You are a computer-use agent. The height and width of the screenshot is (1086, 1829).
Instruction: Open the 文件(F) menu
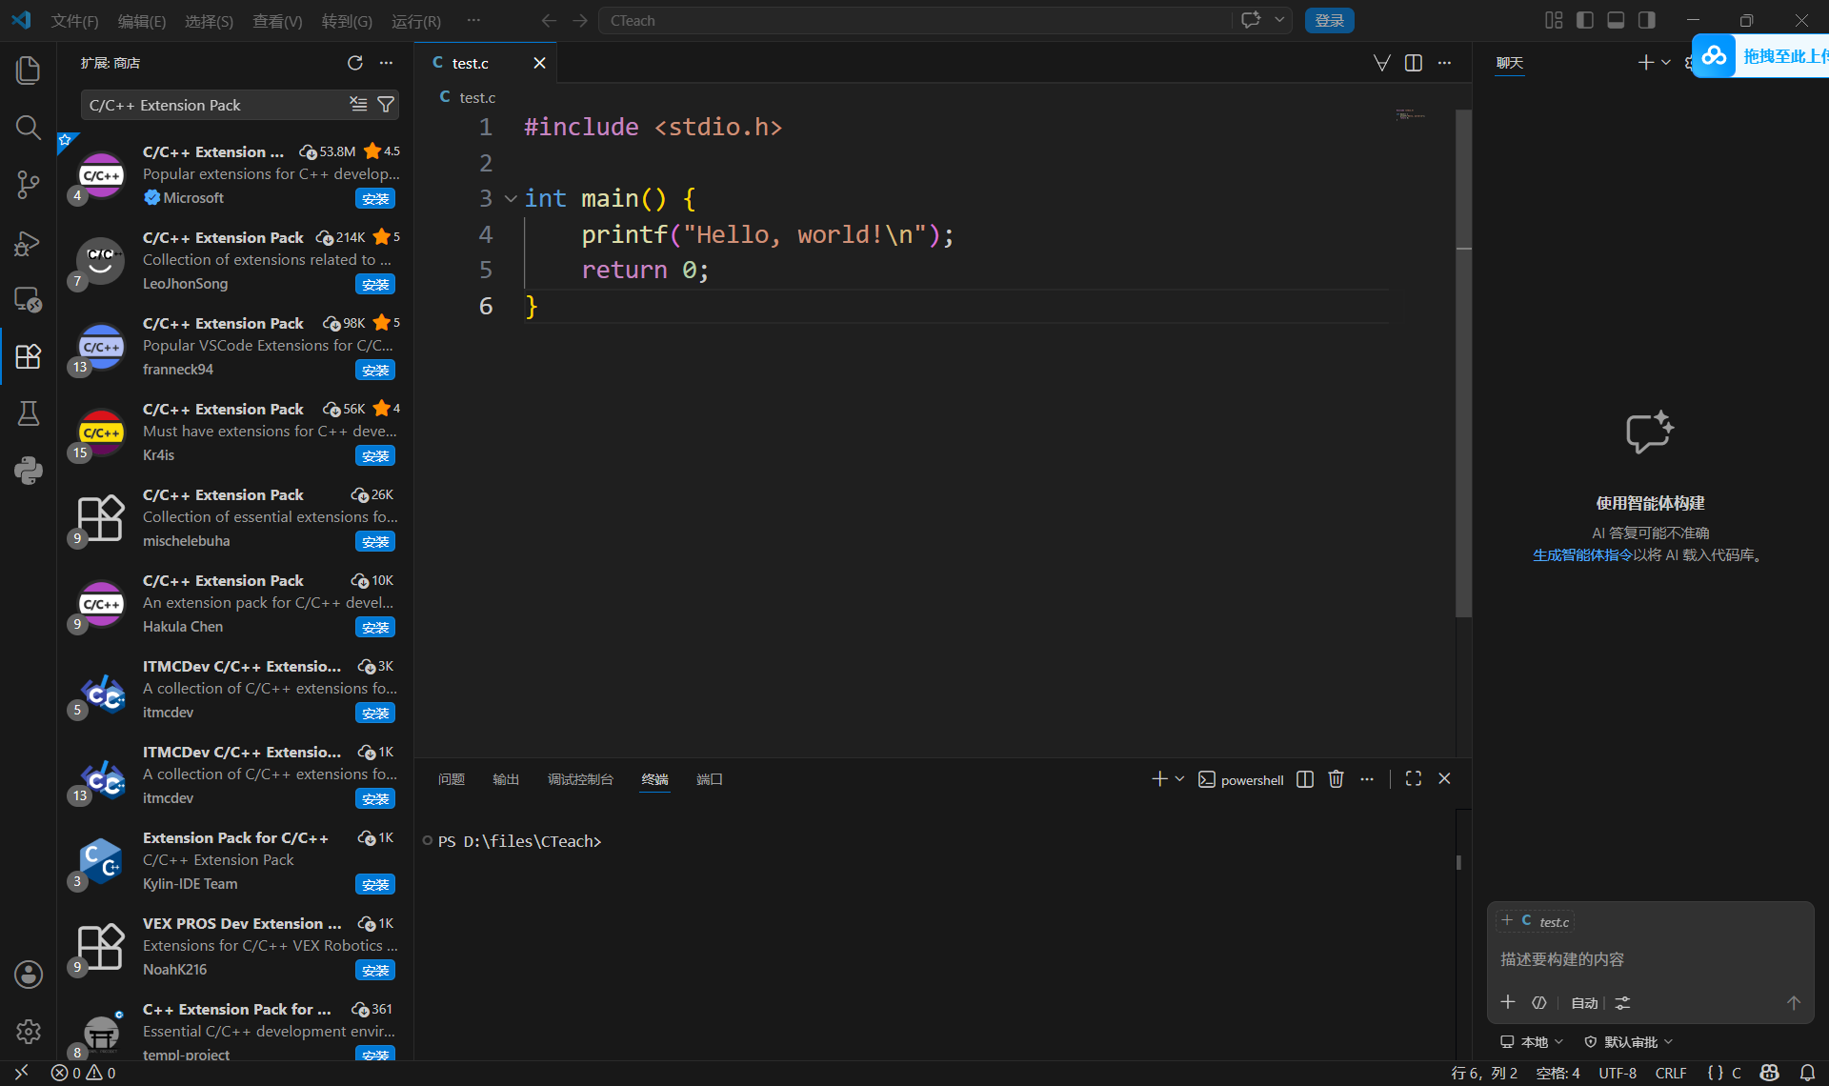point(74,20)
